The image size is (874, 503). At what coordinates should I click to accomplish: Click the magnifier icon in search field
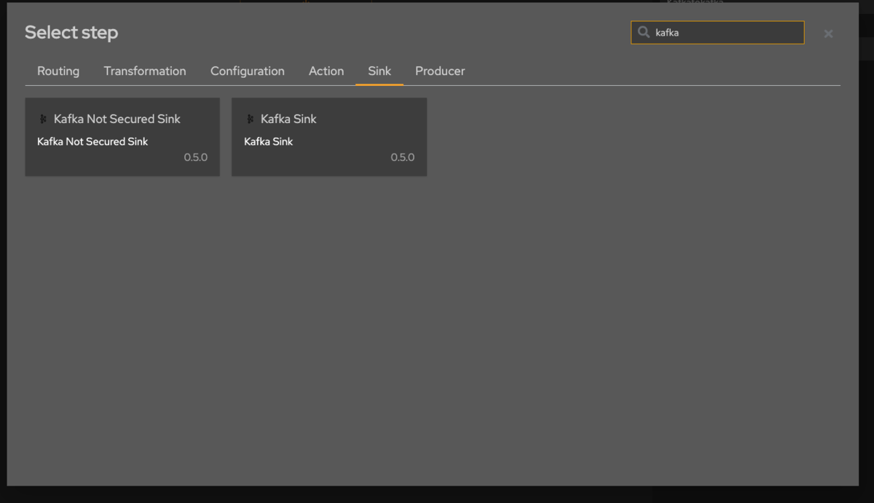coord(644,32)
